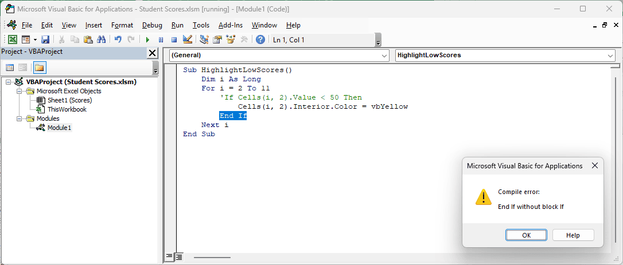Open the Run menu
623x265 pixels.
(x=177, y=25)
